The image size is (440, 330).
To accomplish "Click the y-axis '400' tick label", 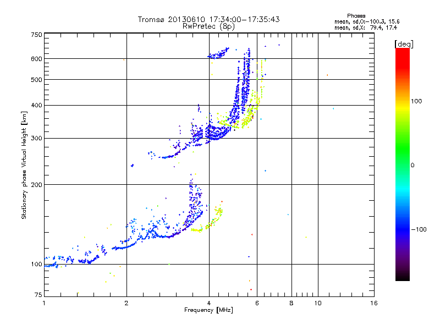I will coord(36,106).
